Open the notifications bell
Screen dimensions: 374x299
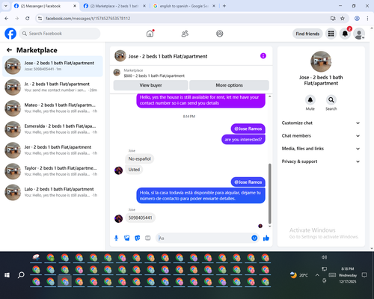click(345, 34)
